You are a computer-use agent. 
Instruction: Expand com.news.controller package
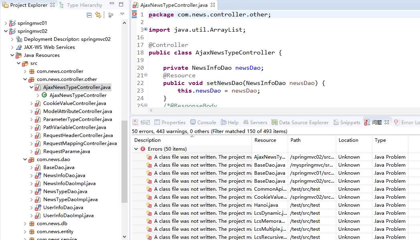tap(25, 71)
